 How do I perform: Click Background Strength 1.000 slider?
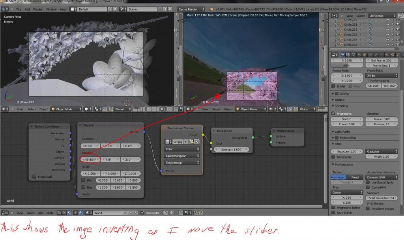[x=231, y=149]
